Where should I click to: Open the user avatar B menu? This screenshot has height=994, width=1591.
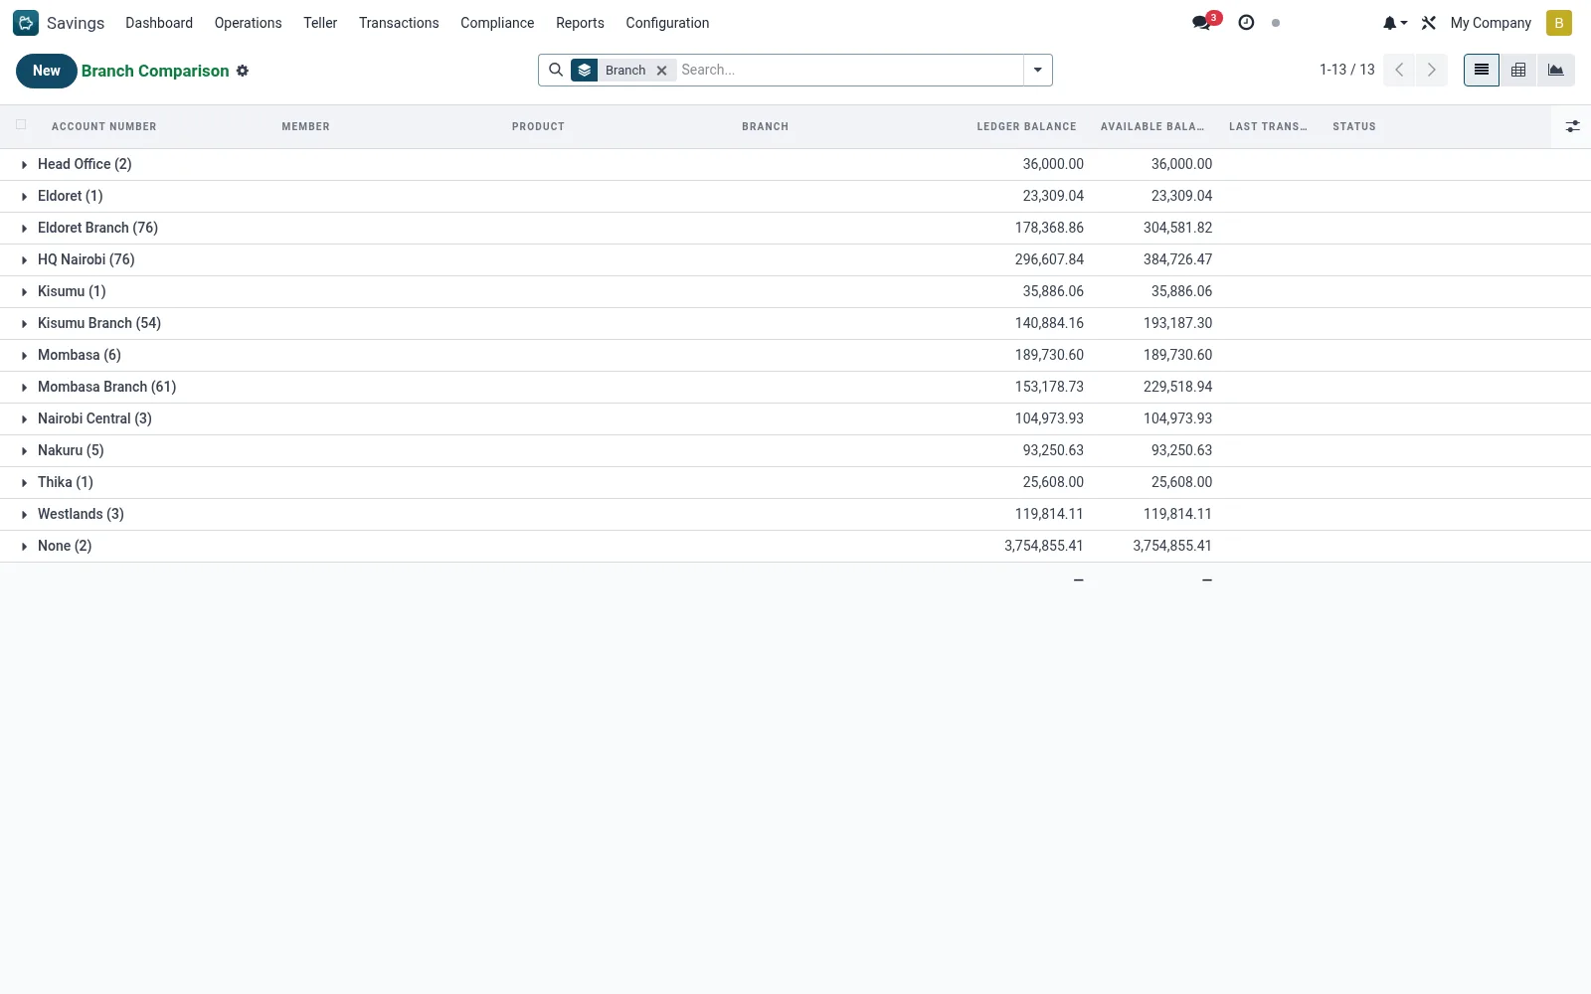coord(1558,23)
